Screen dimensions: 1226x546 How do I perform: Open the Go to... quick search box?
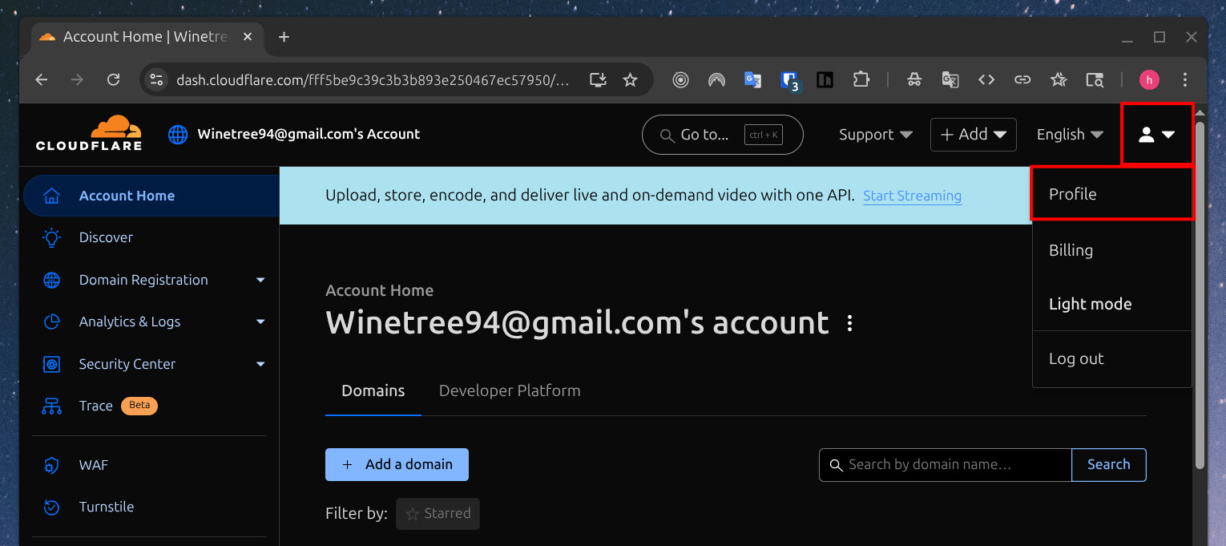tap(722, 135)
